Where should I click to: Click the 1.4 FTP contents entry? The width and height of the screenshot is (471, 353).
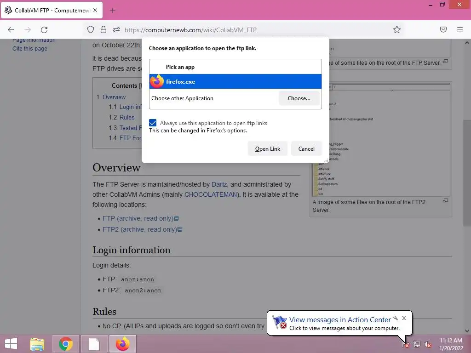(x=125, y=138)
